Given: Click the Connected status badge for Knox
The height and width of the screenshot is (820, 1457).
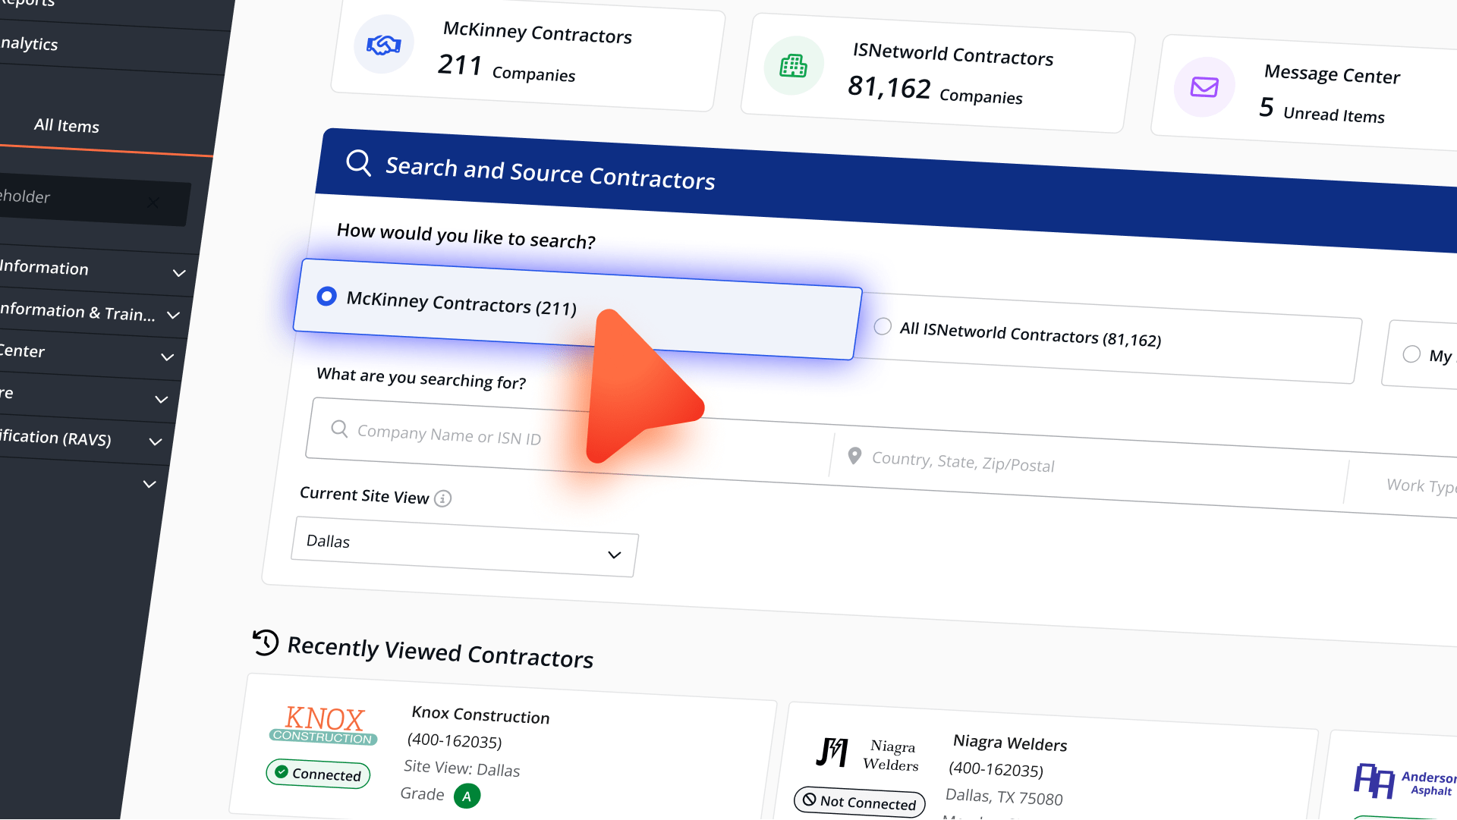Looking at the screenshot, I should 319,774.
